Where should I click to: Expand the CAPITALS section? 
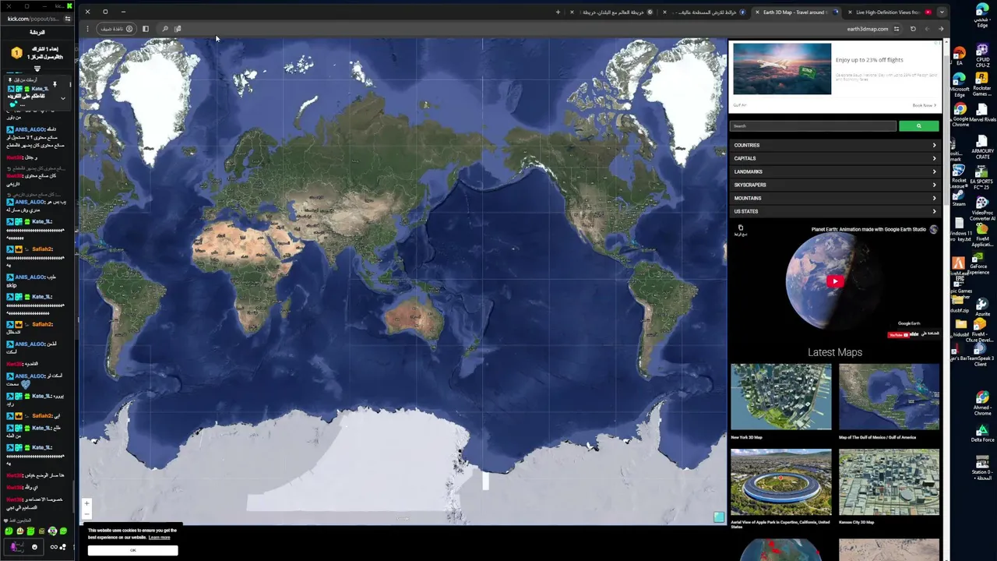click(x=835, y=158)
